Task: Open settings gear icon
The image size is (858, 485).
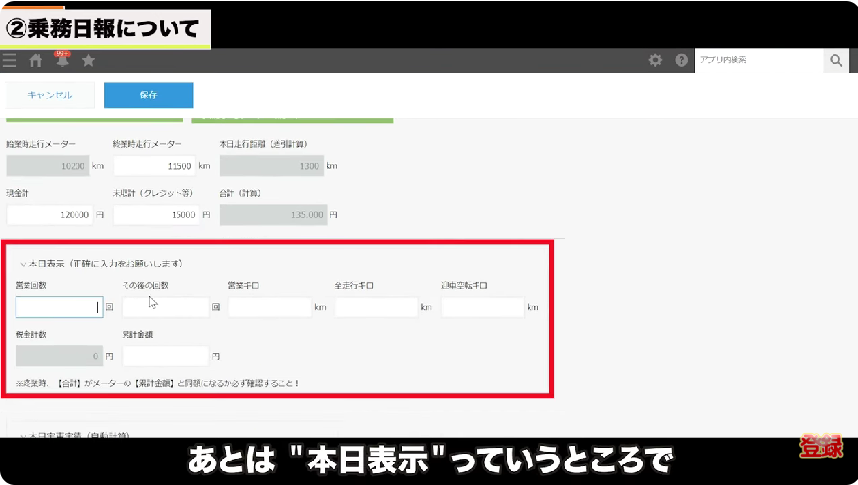Action: tap(655, 61)
